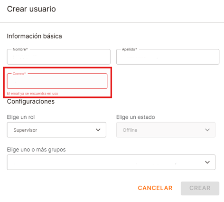Click the chevron icon beside Offline
Image resolution: width=224 pixels, height=202 pixels.
point(207,130)
